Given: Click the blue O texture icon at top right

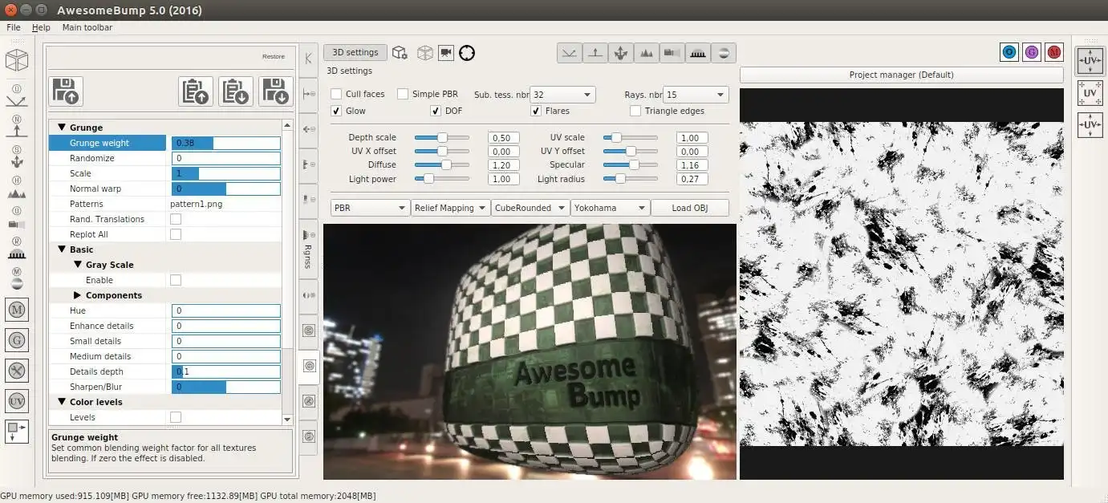Looking at the screenshot, I should 1009,51.
